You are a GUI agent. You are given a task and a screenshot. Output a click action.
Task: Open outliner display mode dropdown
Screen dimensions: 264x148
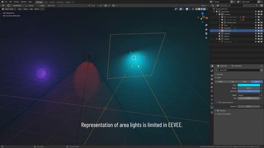tap(213, 5)
